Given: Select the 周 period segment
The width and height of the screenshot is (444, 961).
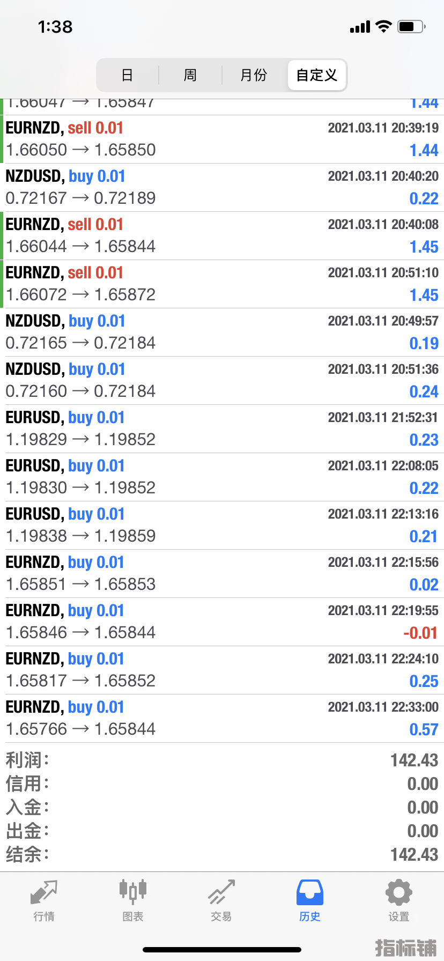Looking at the screenshot, I should [x=190, y=75].
